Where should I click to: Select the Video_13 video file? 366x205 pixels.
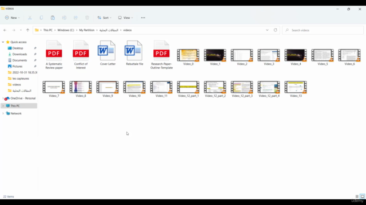[x=296, y=89]
